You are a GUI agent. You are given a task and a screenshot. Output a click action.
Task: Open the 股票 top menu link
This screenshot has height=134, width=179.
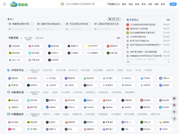pos(163,4)
